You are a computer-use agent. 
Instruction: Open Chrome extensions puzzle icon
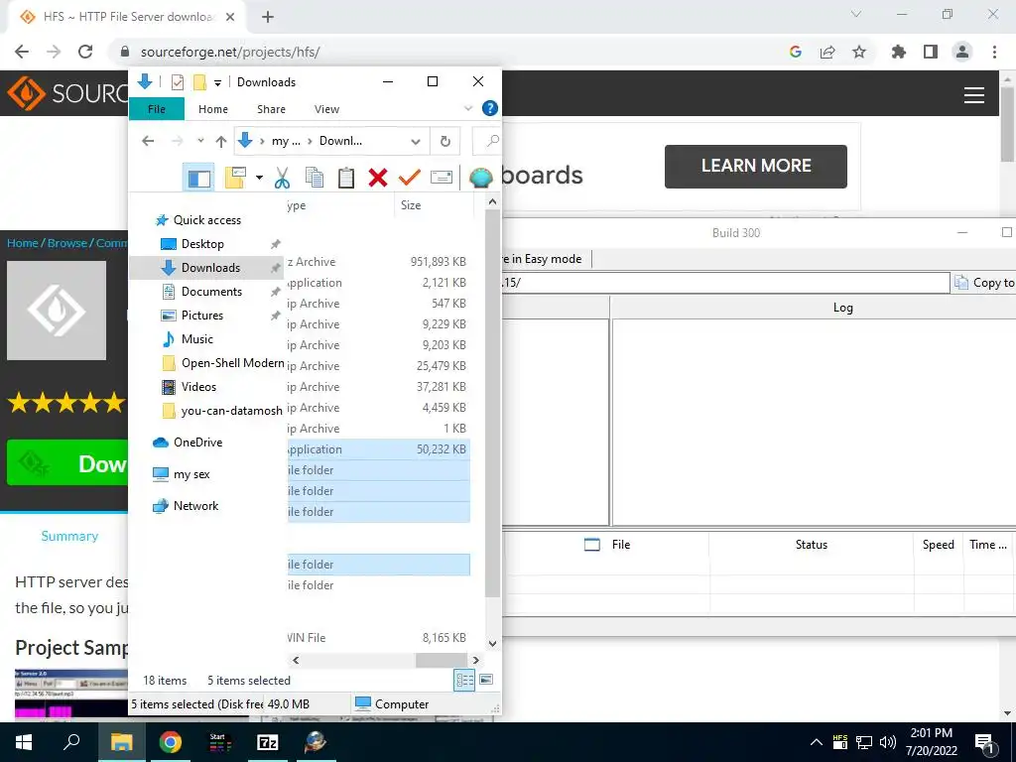point(899,52)
